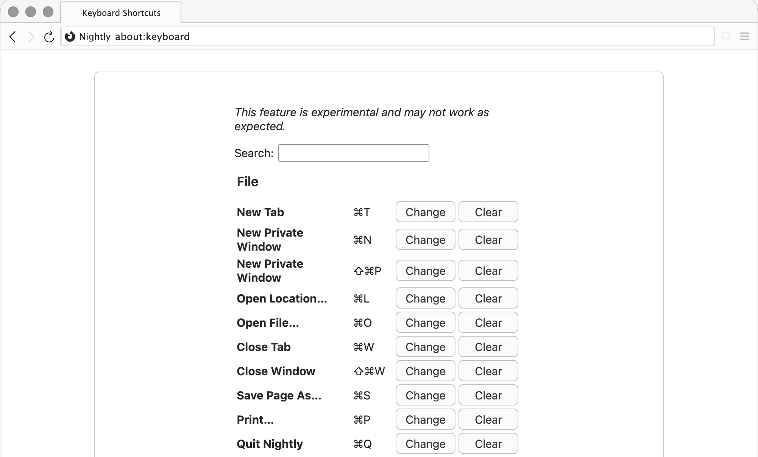Select the Keyboard Shortcuts tab
The height and width of the screenshot is (457, 758).
click(121, 13)
